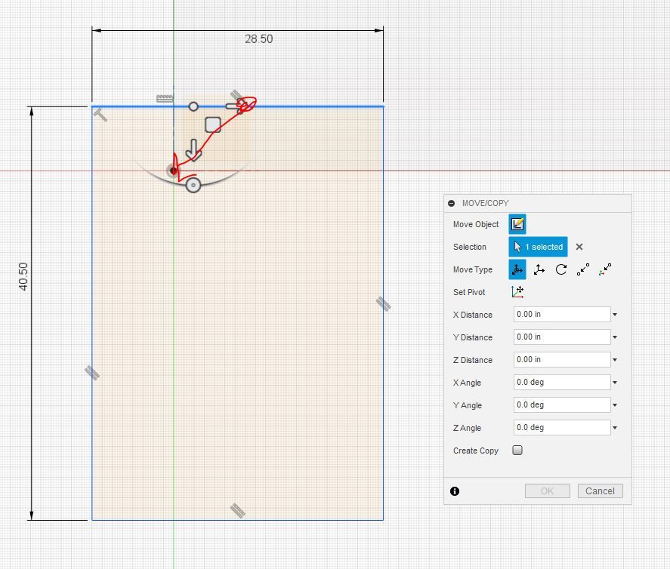670x569 pixels.
Task: Select the parallel constraint icon on left edge
Action: (92, 373)
